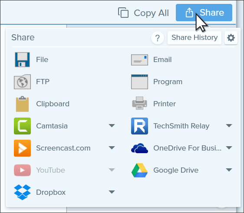Click the File floppy disk icon
Screen dimensions: 244x213
coord(22,59)
